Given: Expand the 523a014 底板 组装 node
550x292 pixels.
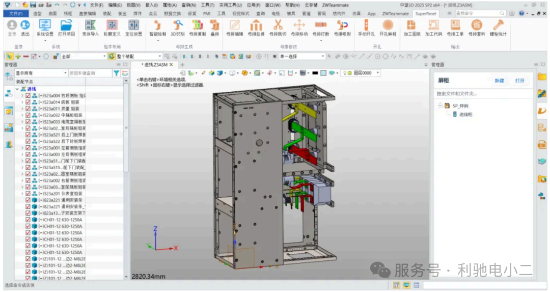Looking at the screenshot, I should (x=22, y=102).
